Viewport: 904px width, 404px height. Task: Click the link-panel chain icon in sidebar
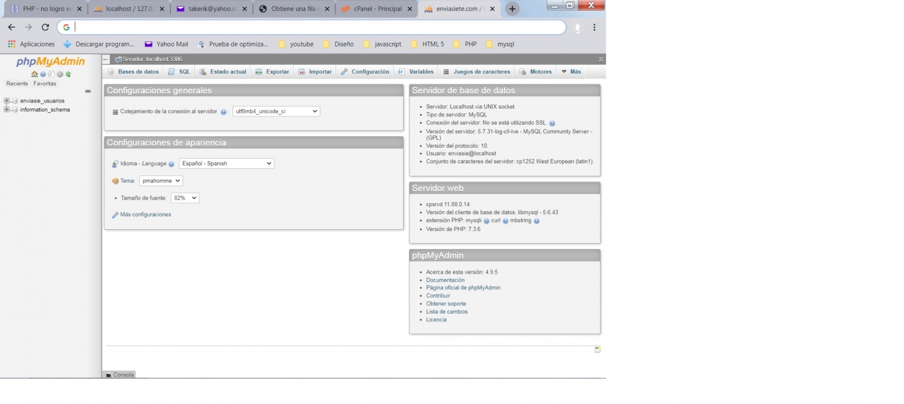click(88, 91)
